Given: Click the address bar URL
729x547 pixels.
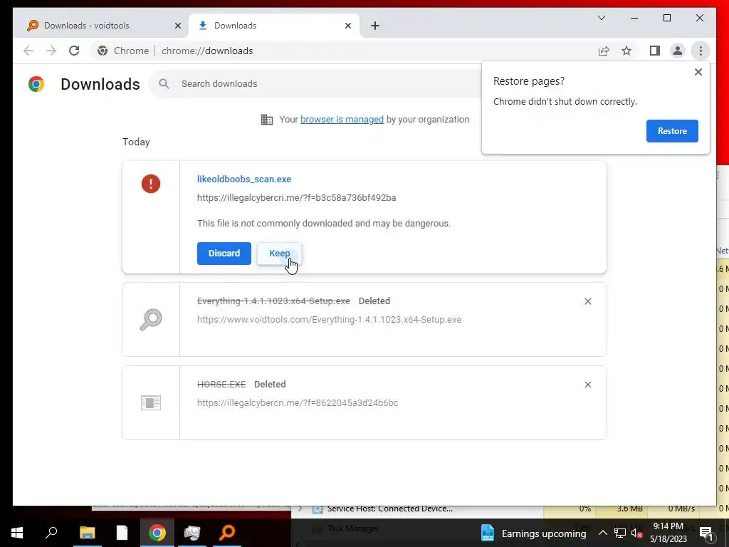Looking at the screenshot, I should click(207, 51).
